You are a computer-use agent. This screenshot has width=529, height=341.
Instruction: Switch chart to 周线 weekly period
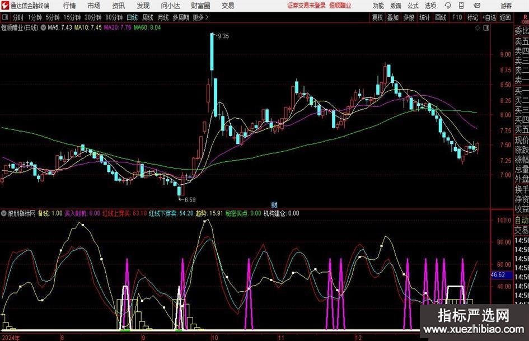148,17
